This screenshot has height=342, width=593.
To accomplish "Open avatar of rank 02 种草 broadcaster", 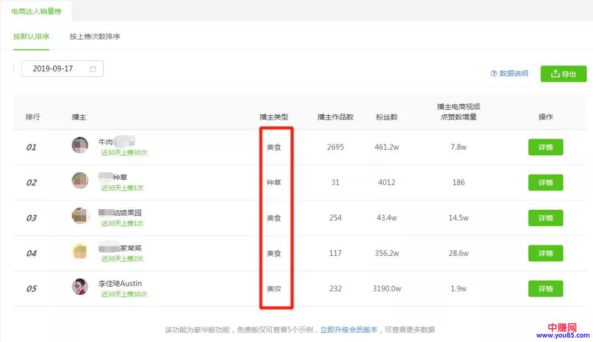I will coord(80,181).
